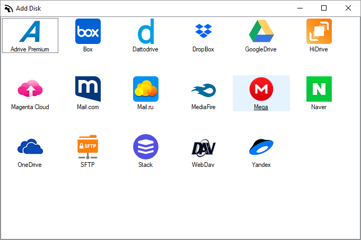The image size is (361, 240).
Task: Select the DropBox icon
Action: click(x=203, y=31)
